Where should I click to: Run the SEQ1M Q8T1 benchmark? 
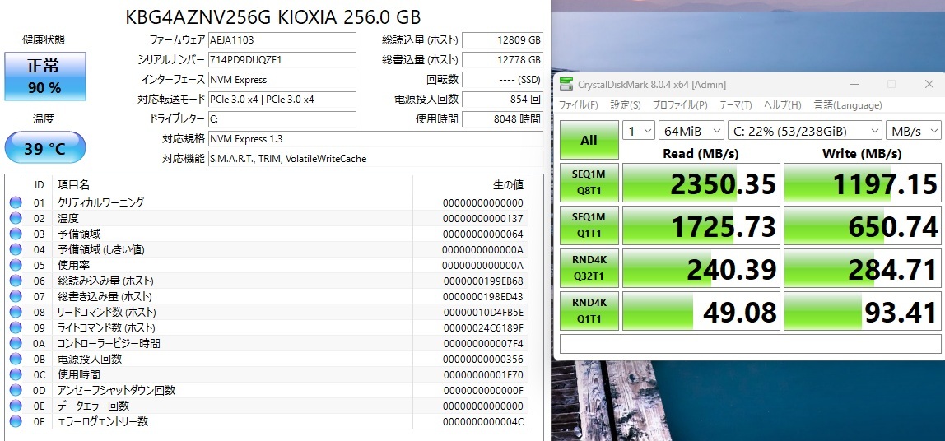tap(589, 183)
